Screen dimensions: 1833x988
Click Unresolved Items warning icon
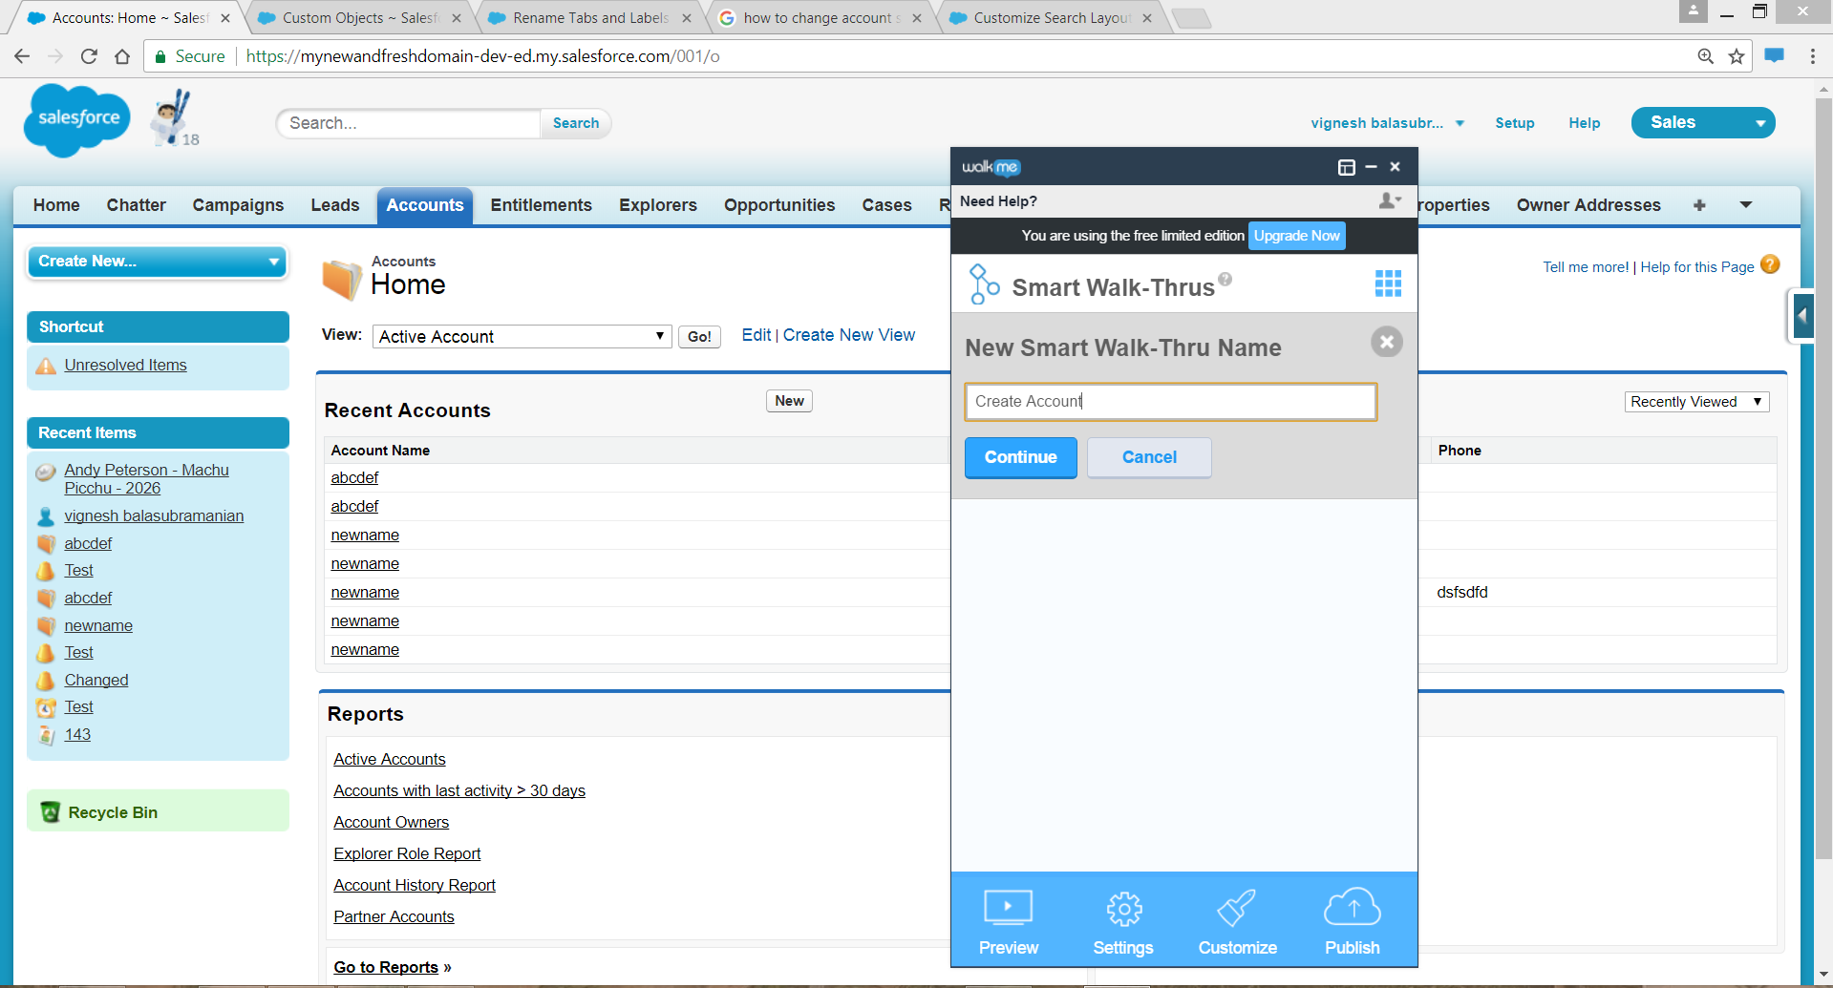46,366
